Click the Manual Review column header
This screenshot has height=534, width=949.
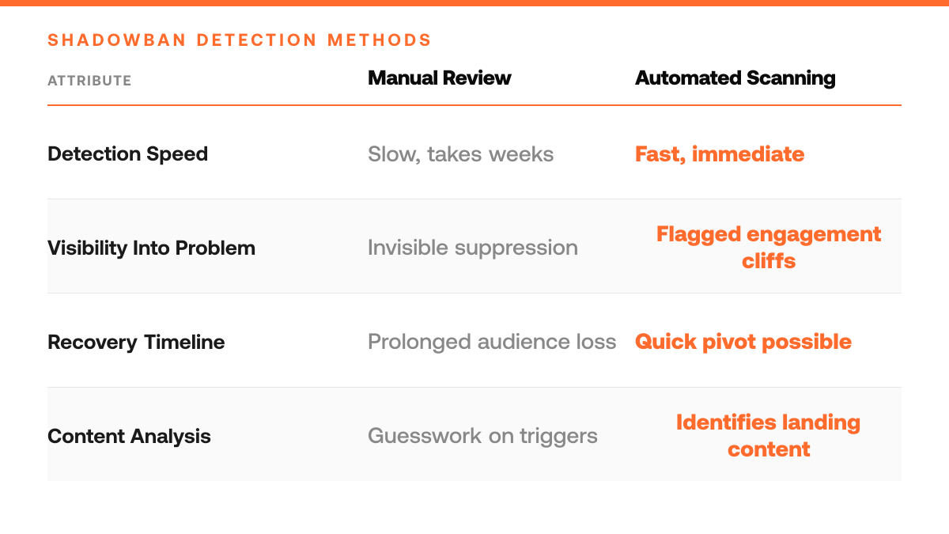[x=440, y=78]
